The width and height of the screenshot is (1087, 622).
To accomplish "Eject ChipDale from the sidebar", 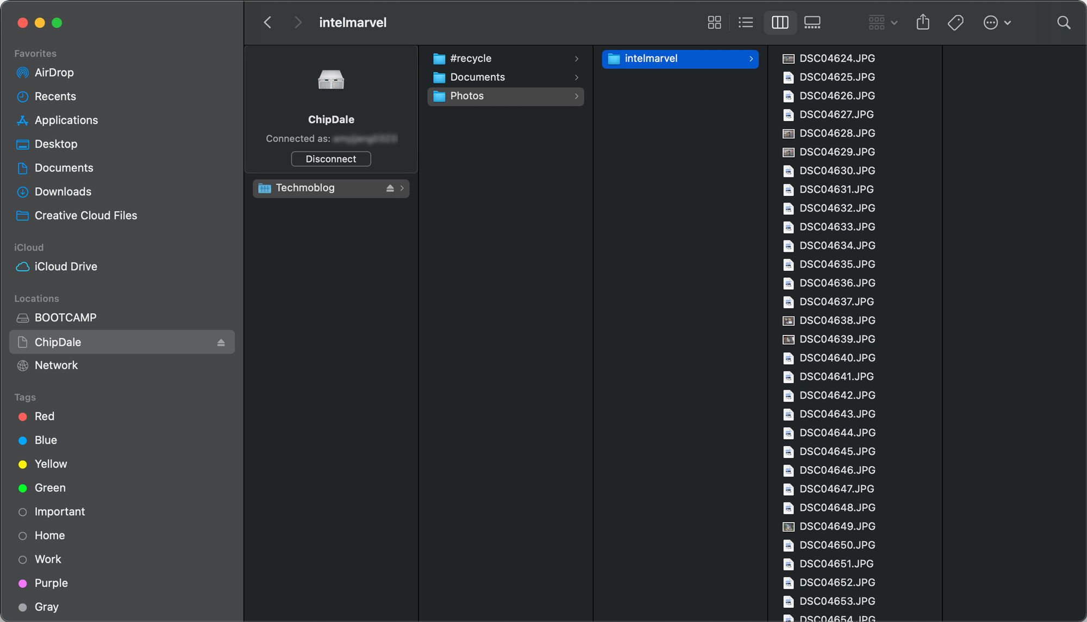I will point(221,342).
